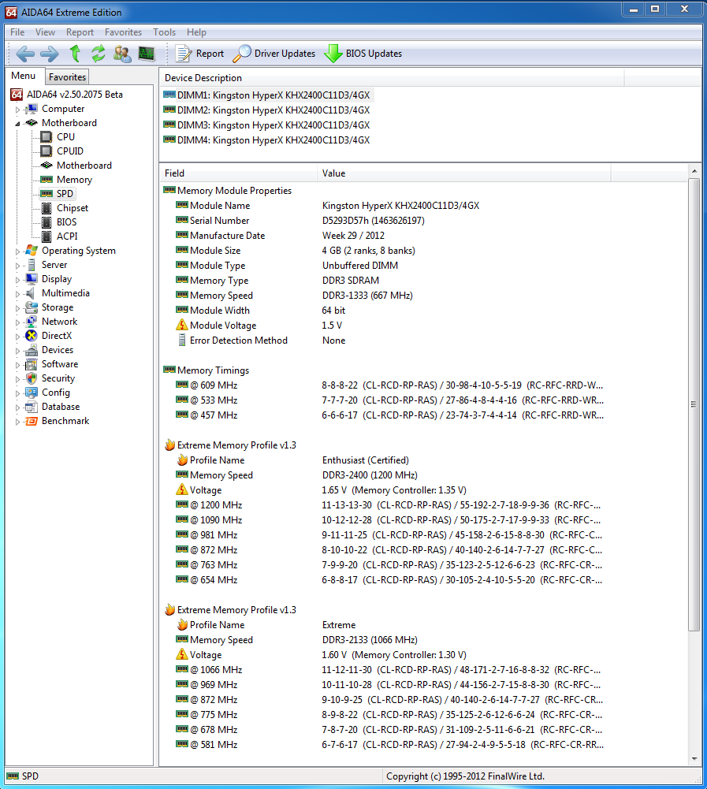This screenshot has height=789, width=707.
Task: Click the scrollbar up arrow
Action: 694,172
